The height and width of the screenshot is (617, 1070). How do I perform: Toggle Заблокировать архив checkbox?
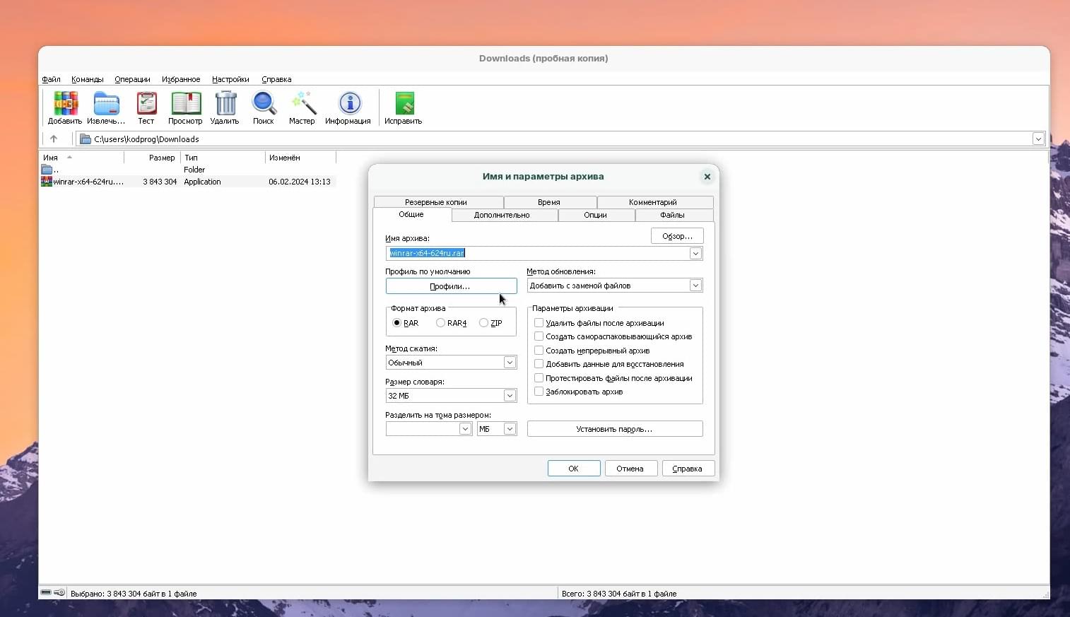click(539, 392)
